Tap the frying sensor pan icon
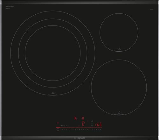 coord(92,121)
